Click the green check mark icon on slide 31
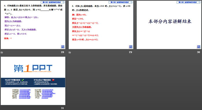The height and width of the screenshot is (110, 202). click(x=23, y=80)
